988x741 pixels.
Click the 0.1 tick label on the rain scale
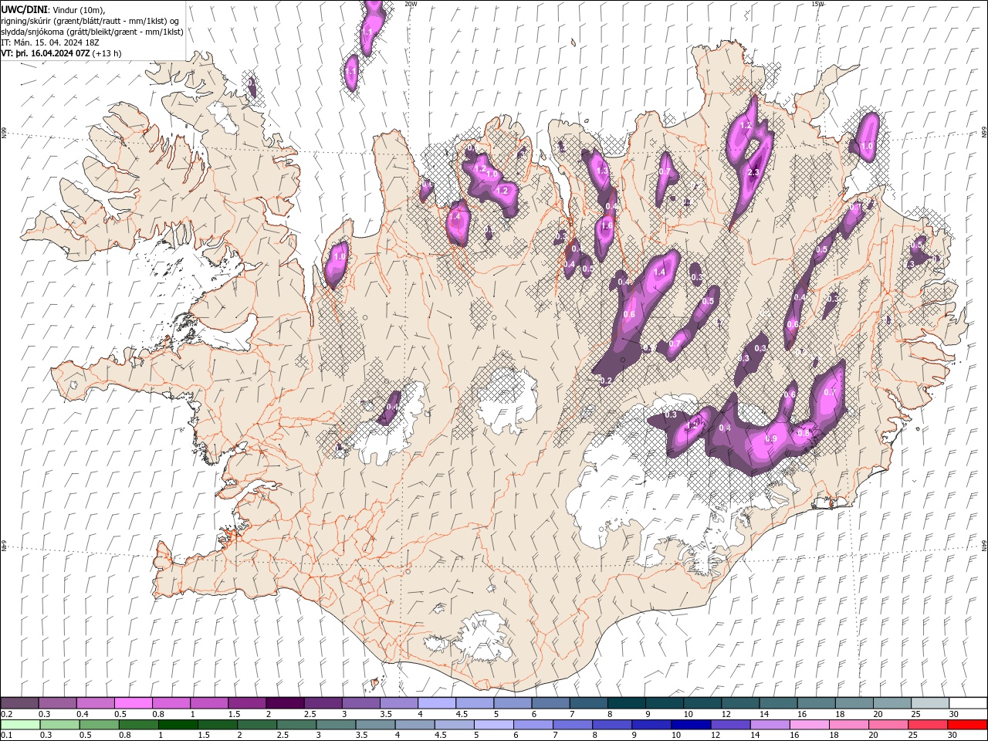pyautogui.click(x=5, y=736)
